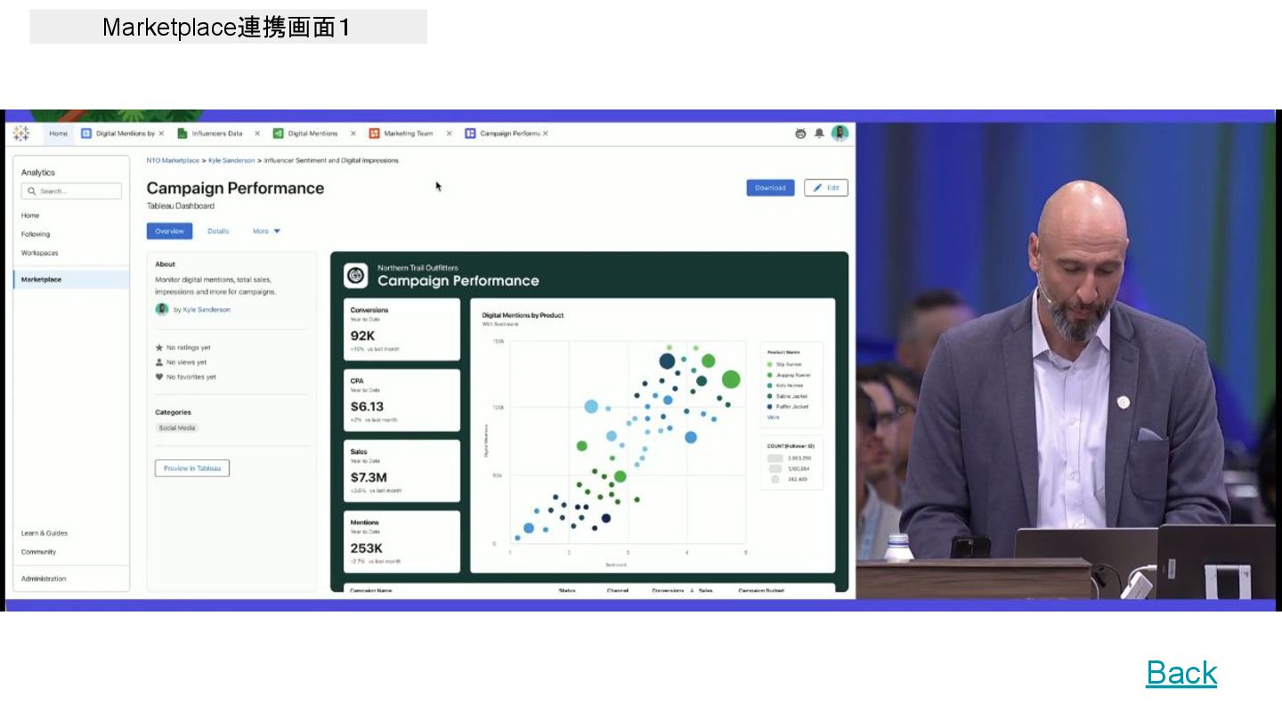Select the Overview tab
The height and width of the screenshot is (721, 1282).
tap(169, 231)
